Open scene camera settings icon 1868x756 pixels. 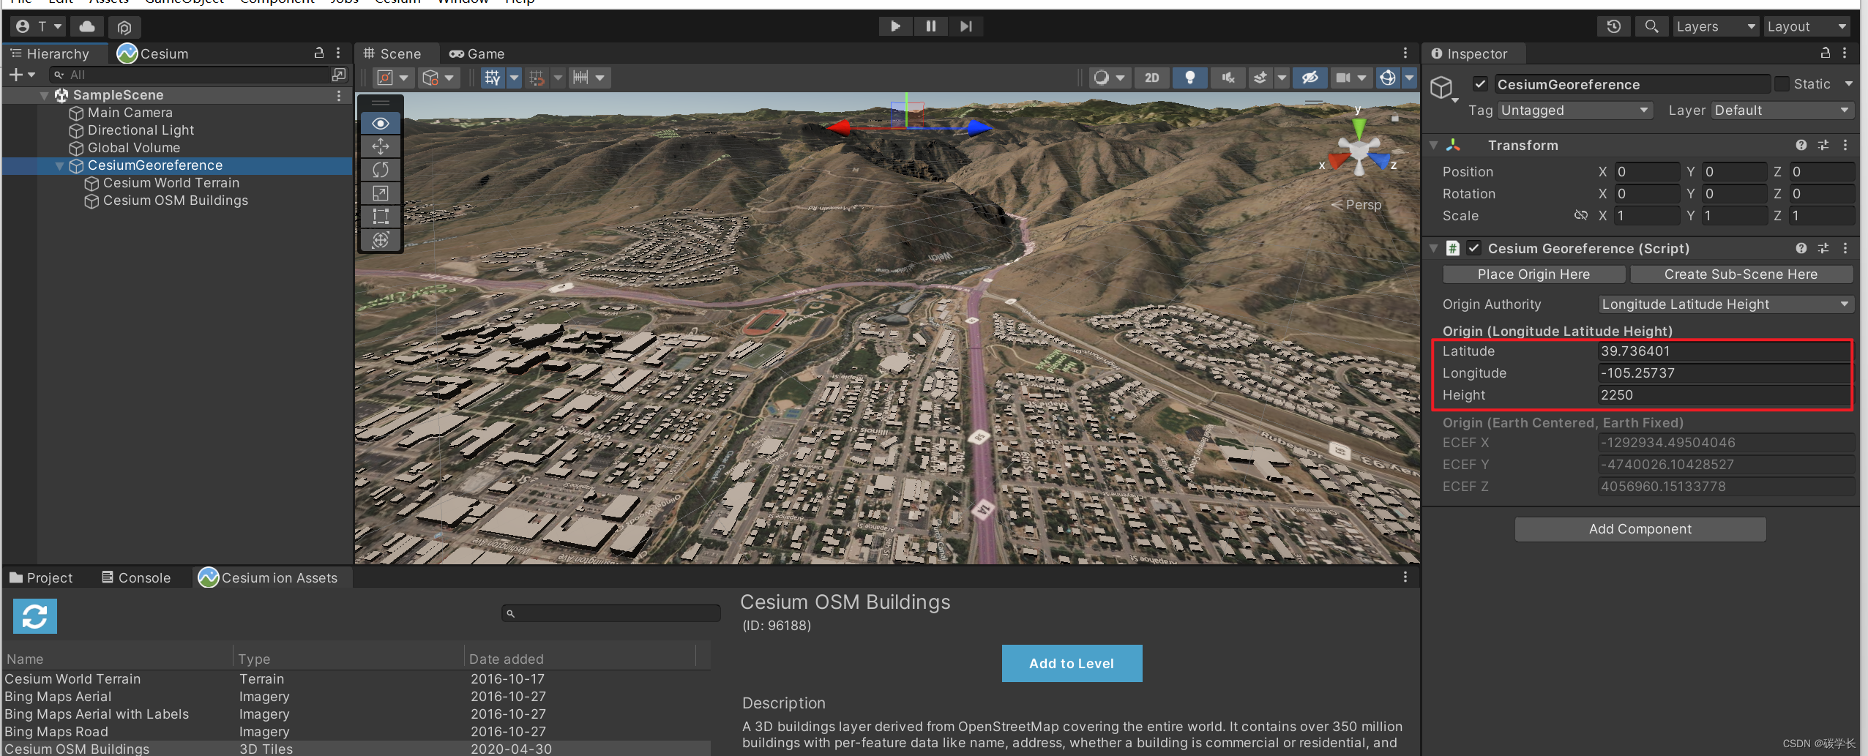pos(1343,78)
